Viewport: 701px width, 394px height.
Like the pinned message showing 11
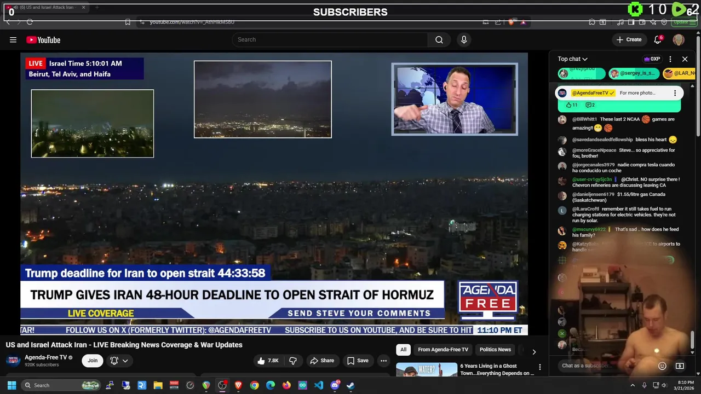click(572, 105)
